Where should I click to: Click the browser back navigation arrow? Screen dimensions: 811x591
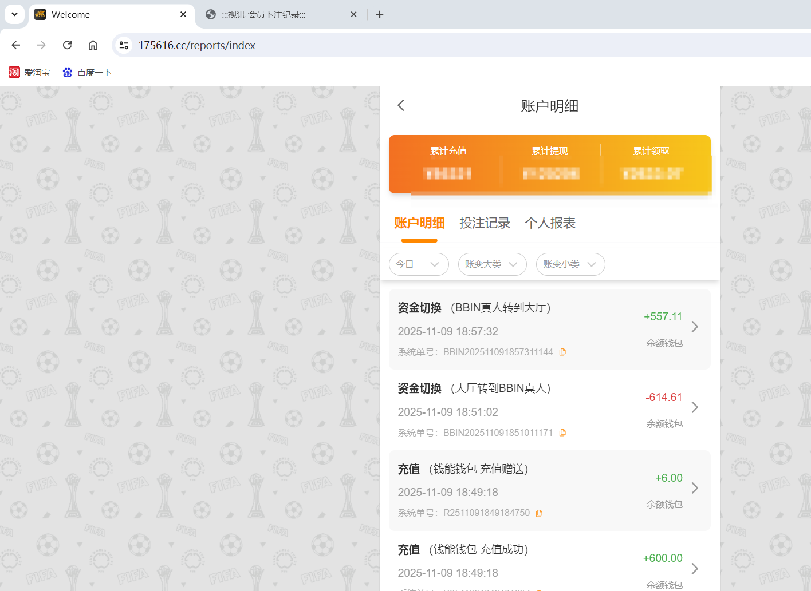click(x=15, y=45)
